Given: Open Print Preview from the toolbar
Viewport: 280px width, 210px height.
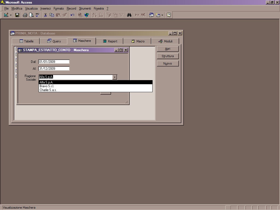Looking at the screenshot, I should point(31,15).
